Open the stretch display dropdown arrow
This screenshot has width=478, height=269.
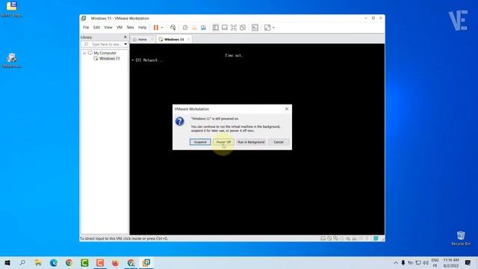pyautogui.click(x=273, y=28)
